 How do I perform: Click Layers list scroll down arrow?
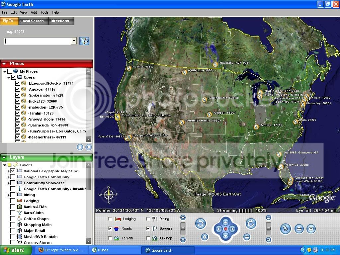(88, 241)
